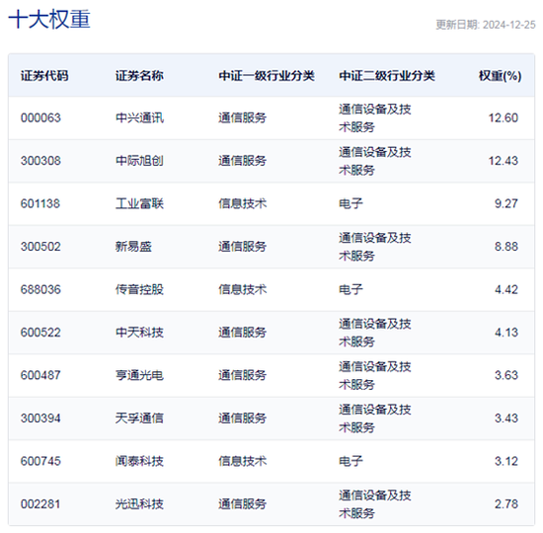Viewport: 543px width, 533px height.
Task: Click weight value 3.43
Action: 505,419
